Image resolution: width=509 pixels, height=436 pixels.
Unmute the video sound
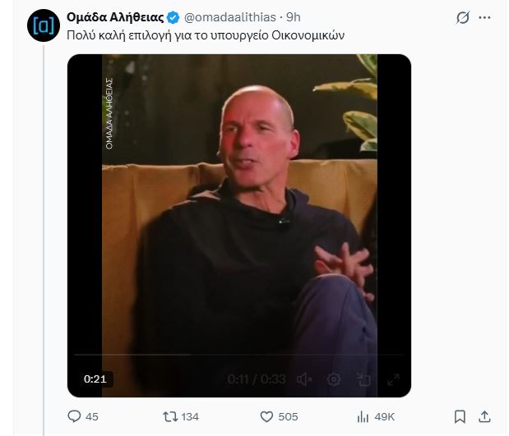coord(304,379)
